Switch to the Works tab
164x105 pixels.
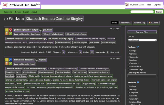click(115, 23)
